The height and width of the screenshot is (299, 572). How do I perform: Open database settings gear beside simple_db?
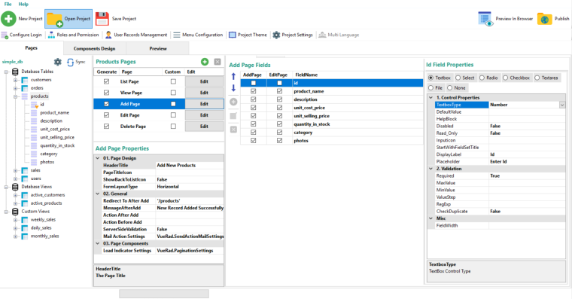pos(58,62)
